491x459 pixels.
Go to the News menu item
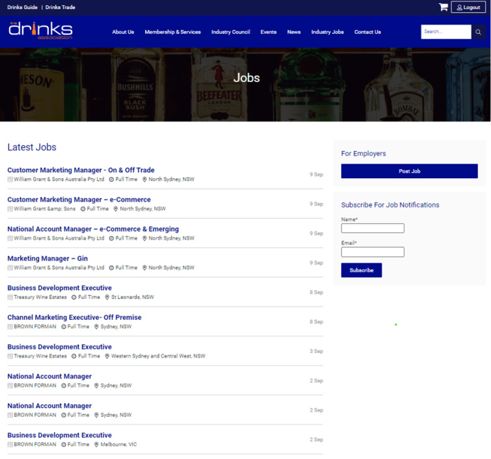coord(294,32)
